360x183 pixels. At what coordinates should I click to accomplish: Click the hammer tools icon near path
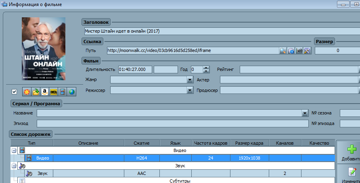click(307, 51)
